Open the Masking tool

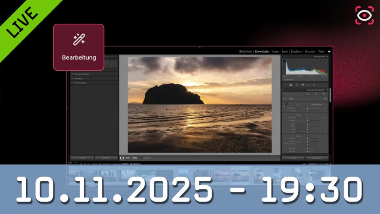[x=314, y=85]
